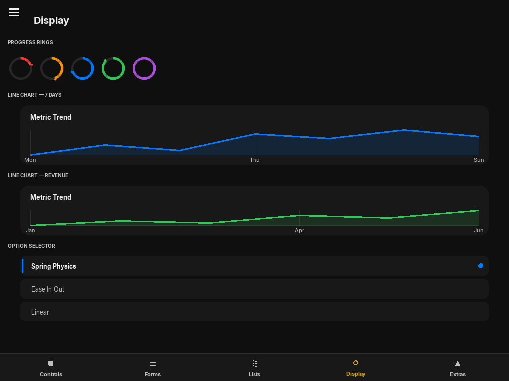Viewport: 509px width, 381px height.
Task: Switch to the Extras tab
Action: [x=458, y=368]
